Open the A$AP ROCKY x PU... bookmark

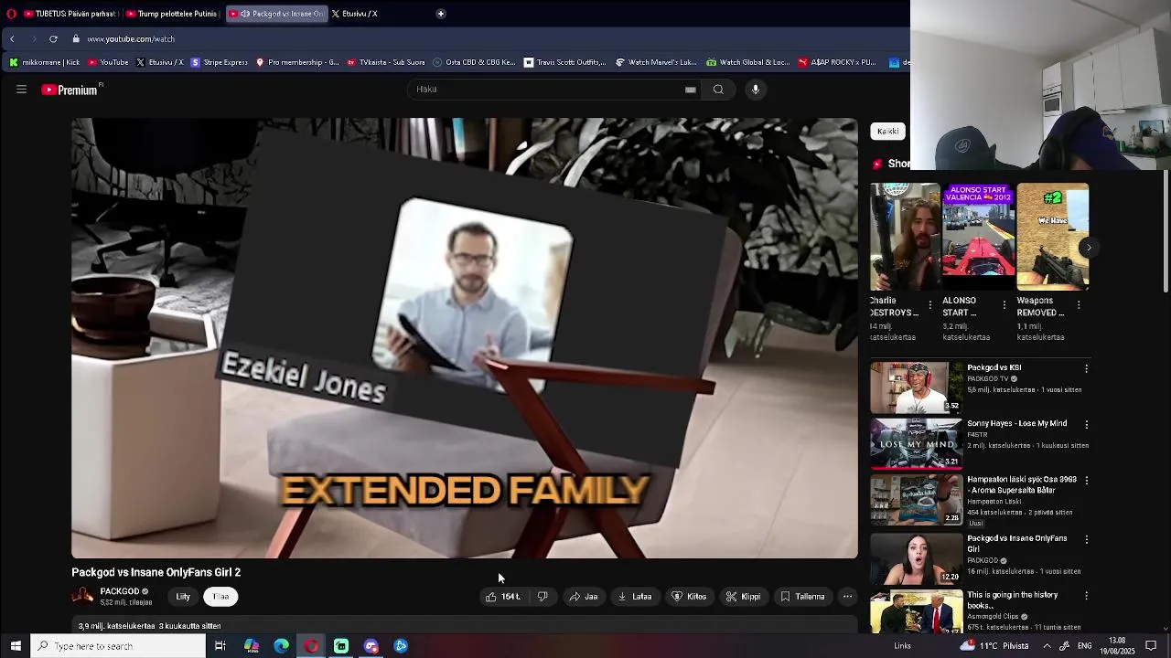(837, 63)
